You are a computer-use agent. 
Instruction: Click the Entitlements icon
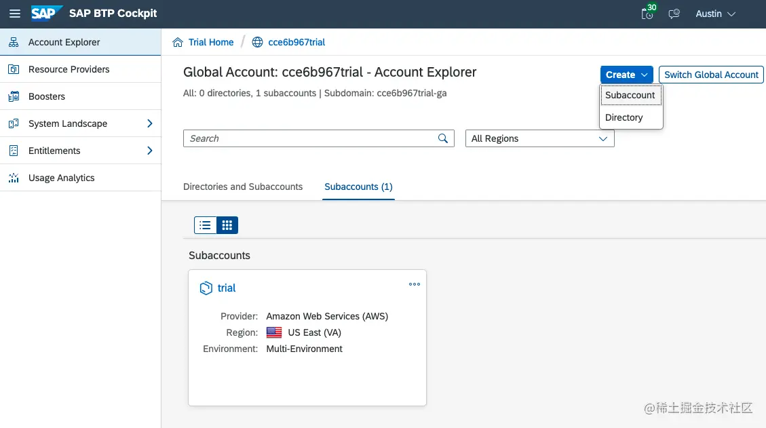14,151
